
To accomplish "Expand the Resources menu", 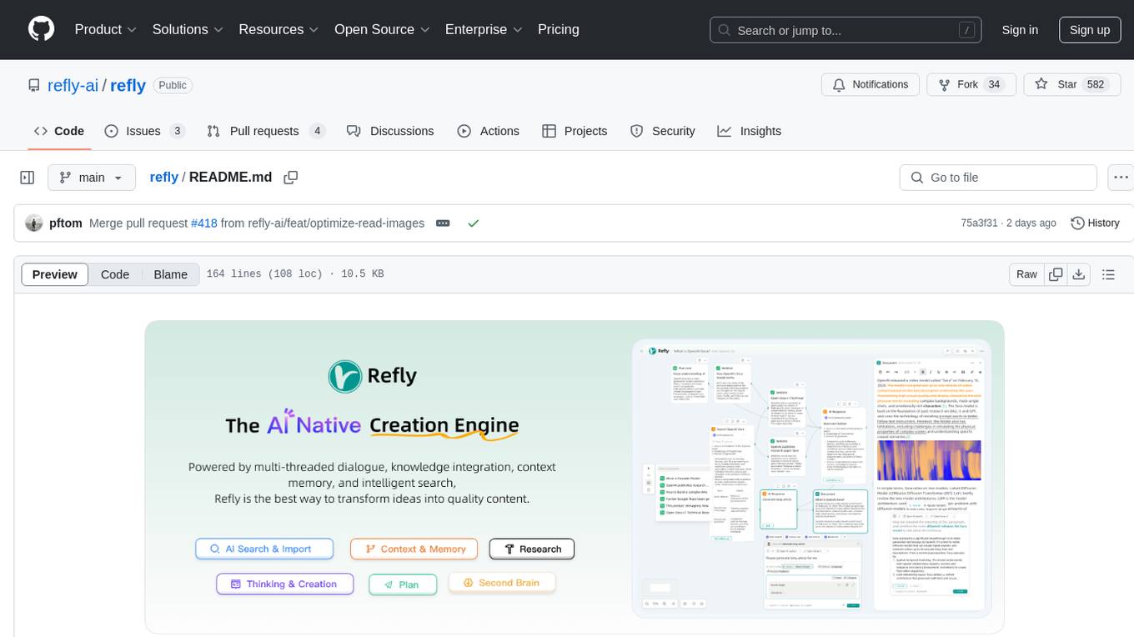I will pos(278,29).
